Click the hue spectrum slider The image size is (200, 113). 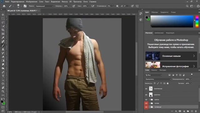point(197,21)
